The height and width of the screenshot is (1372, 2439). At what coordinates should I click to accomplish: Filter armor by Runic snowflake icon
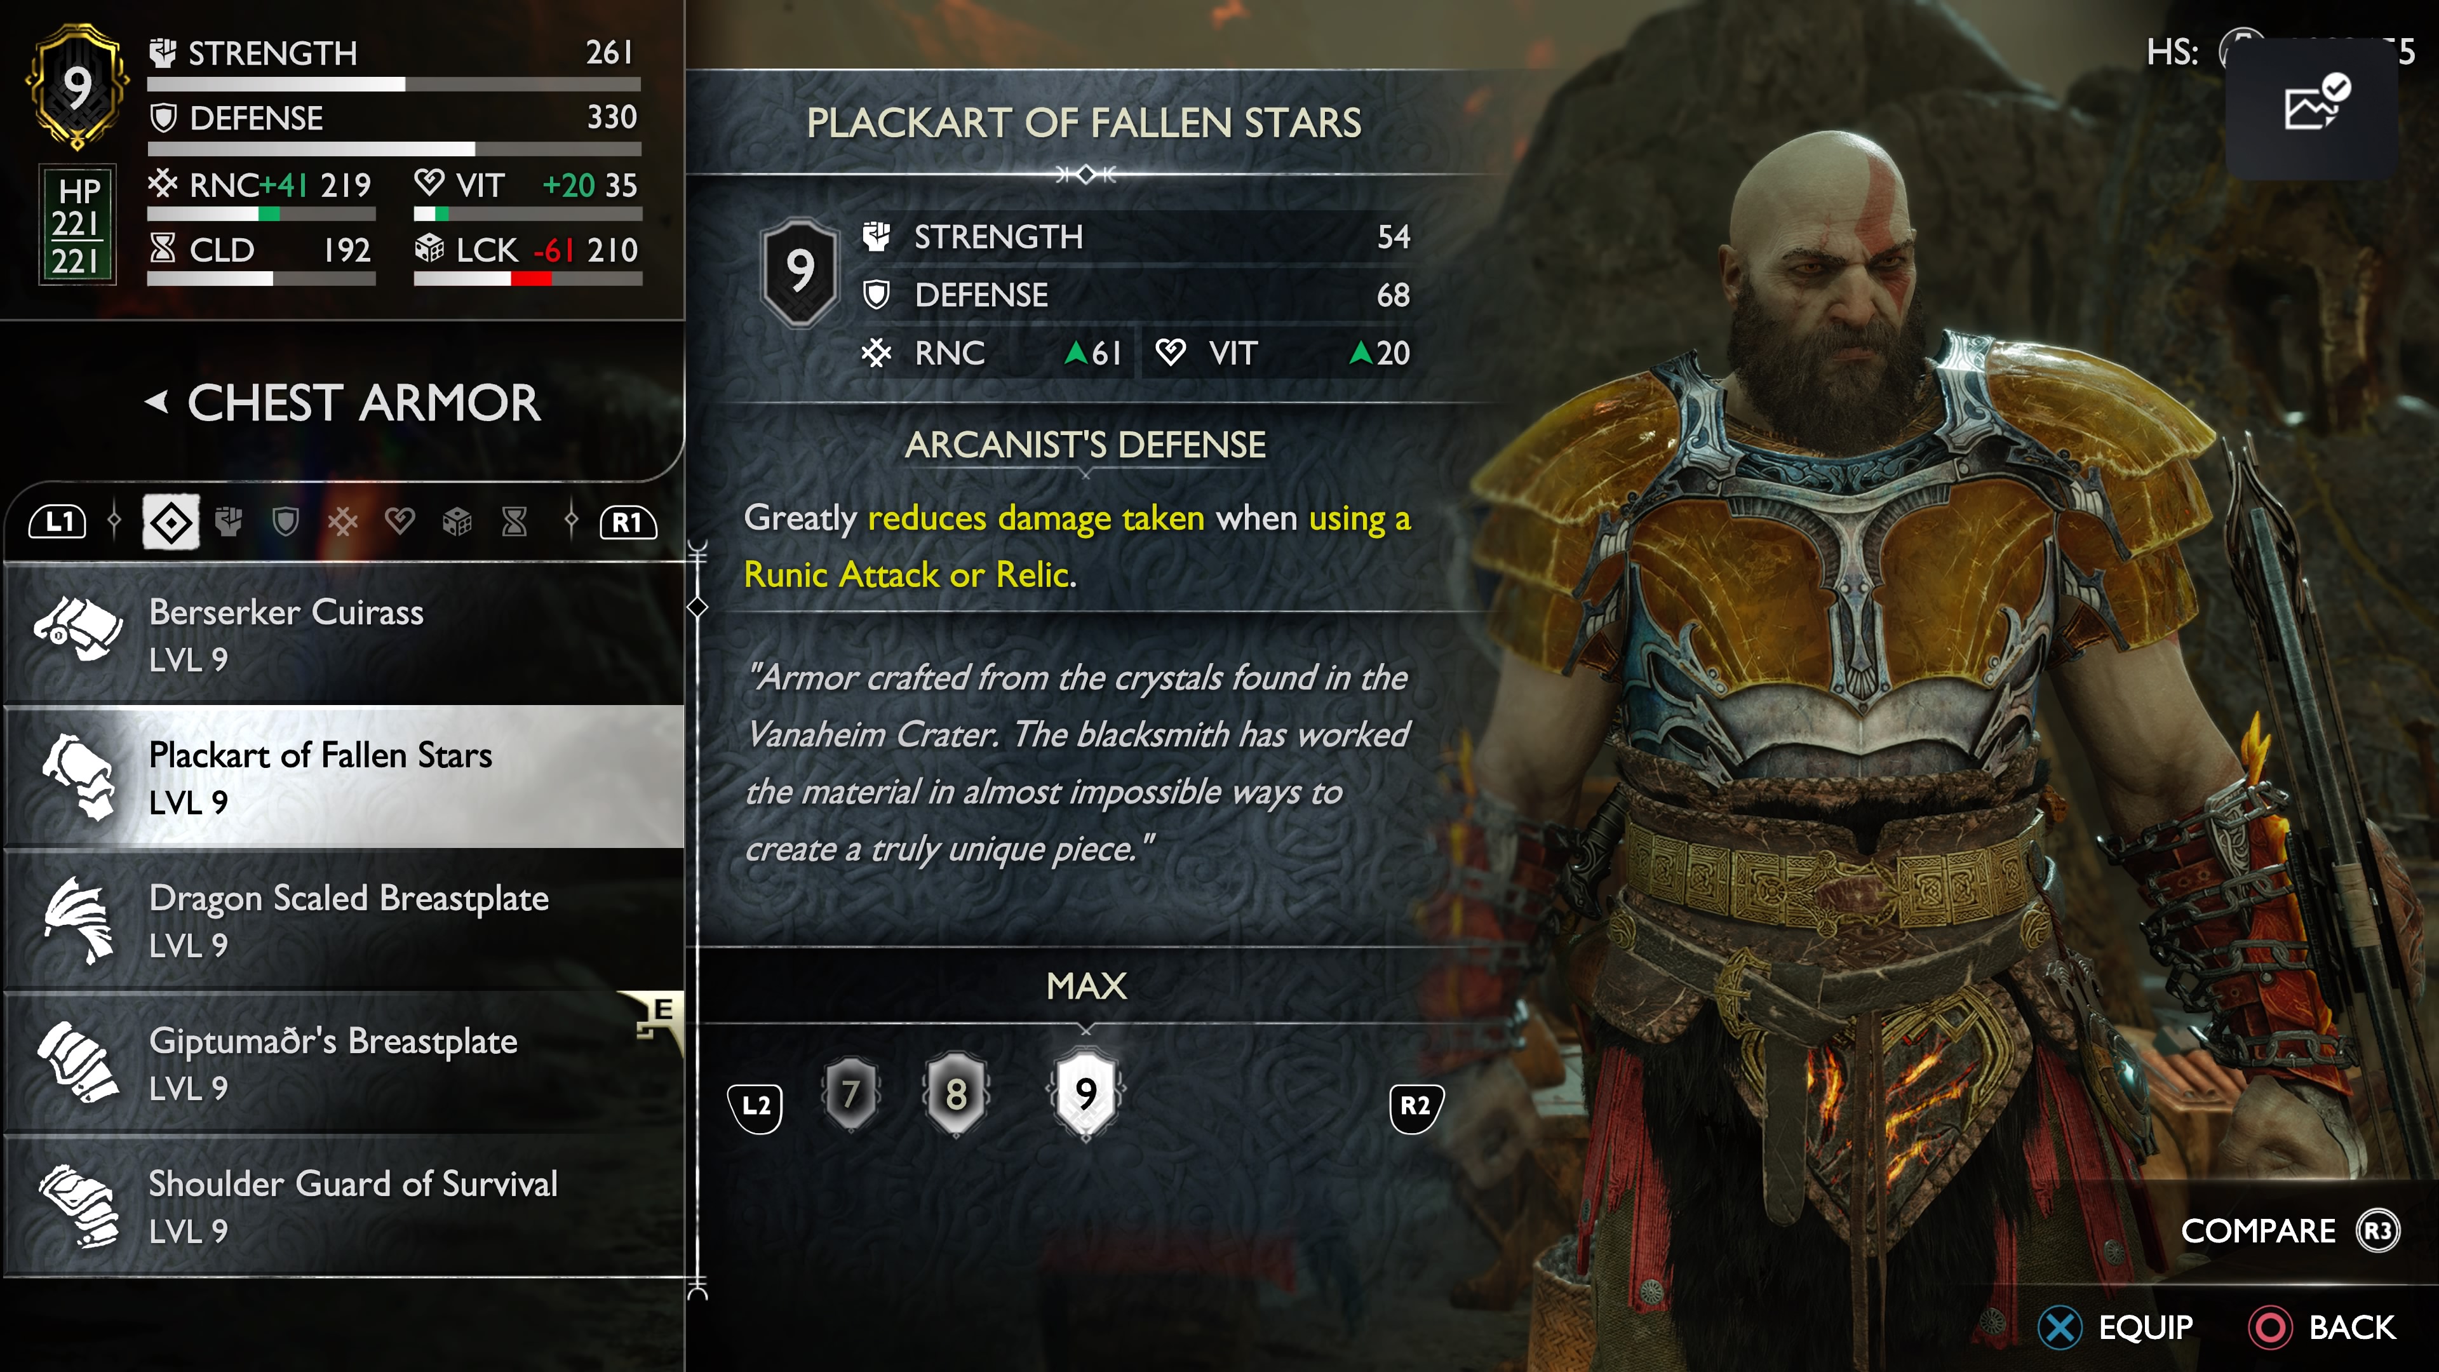[343, 521]
